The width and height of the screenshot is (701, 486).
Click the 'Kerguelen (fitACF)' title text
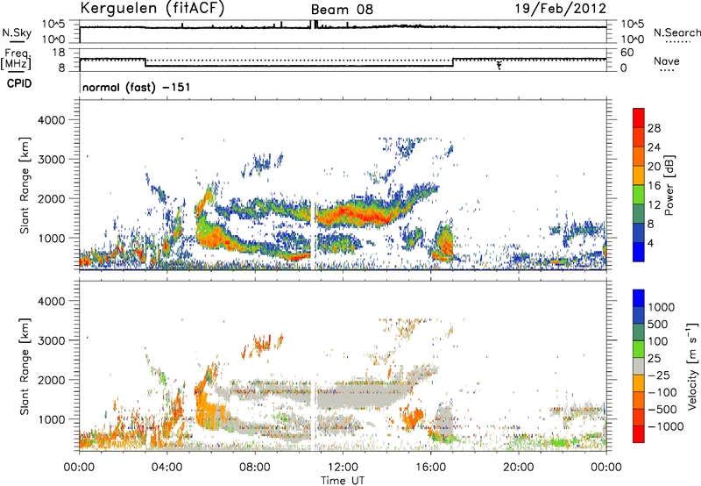152,9
